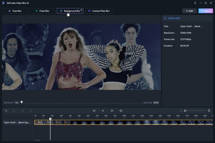Click the media info circle icon
Screen dimensions: 215x143
[x=165, y=18]
